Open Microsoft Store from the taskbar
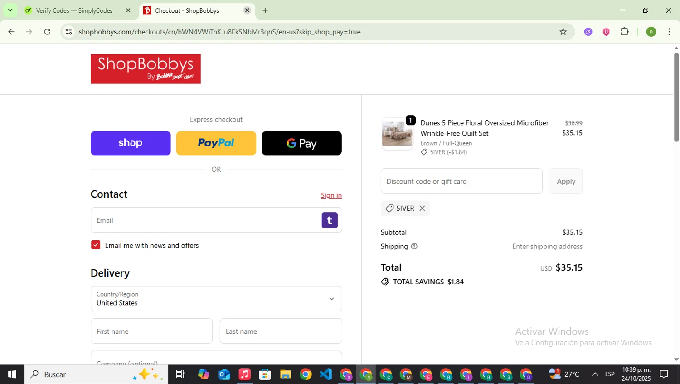The image size is (680, 384). pos(265,374)
